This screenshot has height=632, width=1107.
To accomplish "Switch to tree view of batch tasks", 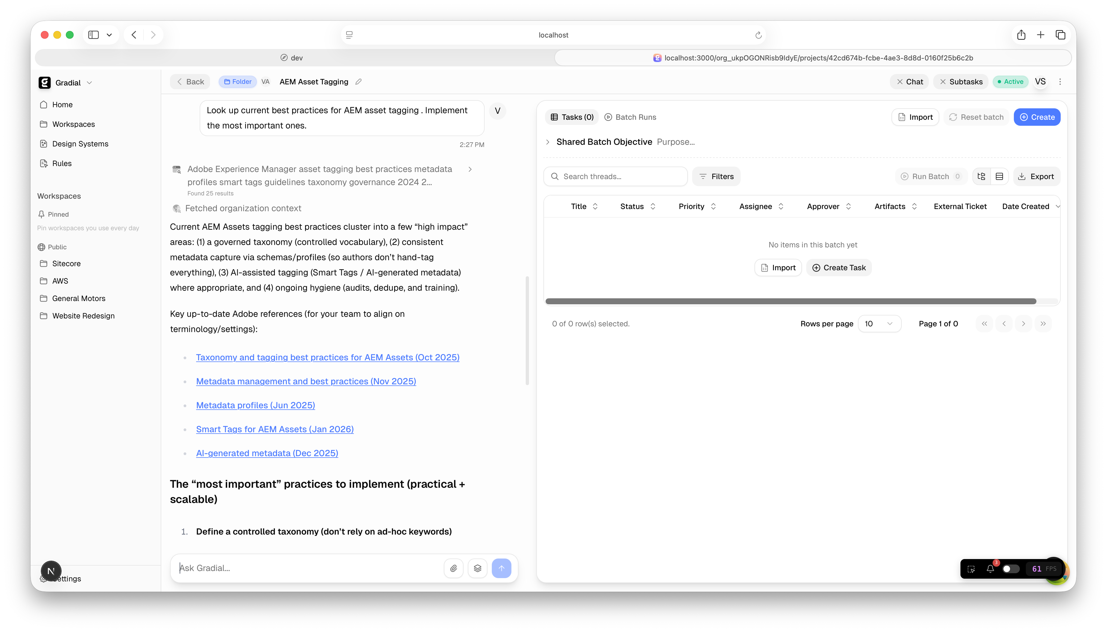I will pyautogui.click(x=981, y=176).
